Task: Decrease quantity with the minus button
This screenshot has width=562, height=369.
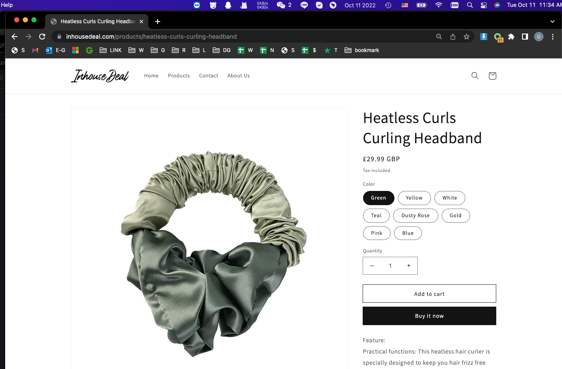Action: 372,266
